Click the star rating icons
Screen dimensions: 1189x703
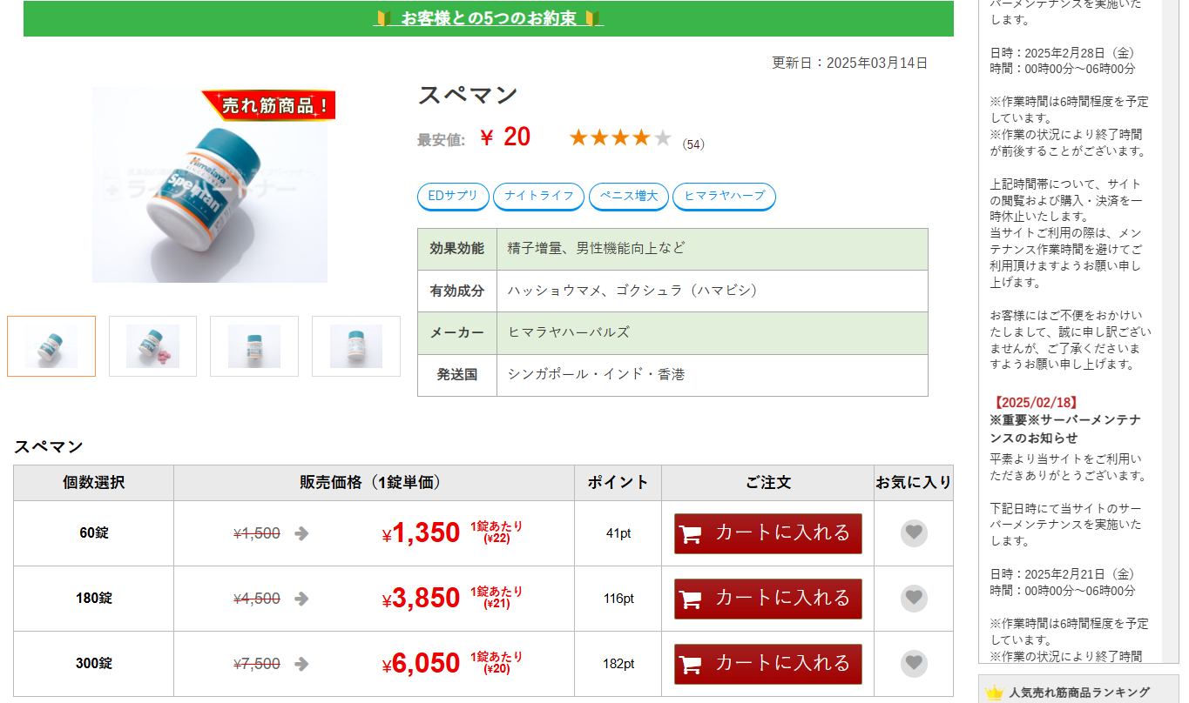(x=620, y=137)
